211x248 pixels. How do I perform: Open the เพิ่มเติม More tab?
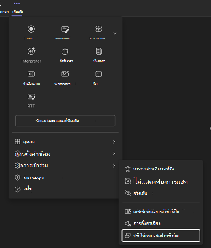tap(17, 8)
